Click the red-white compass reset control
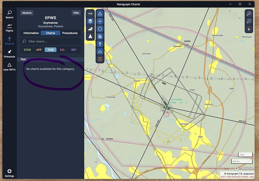 249,29
